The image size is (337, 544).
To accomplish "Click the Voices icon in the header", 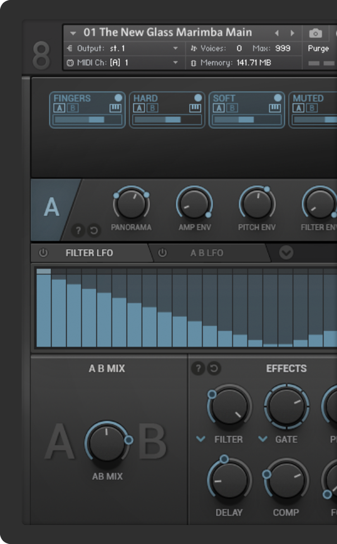I will point(194,48).
